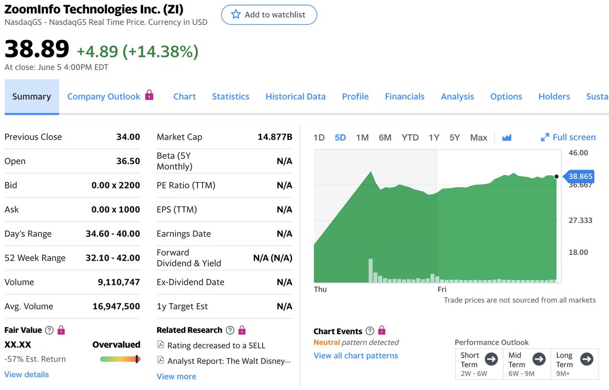Click the Open value 36.50
The height and width of the screenshot is (390, 609).
[128, 161]
